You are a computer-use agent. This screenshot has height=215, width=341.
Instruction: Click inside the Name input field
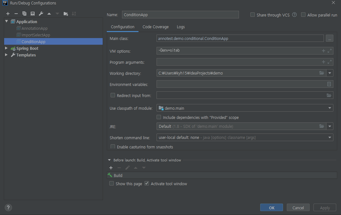click(x=180, y=15)
